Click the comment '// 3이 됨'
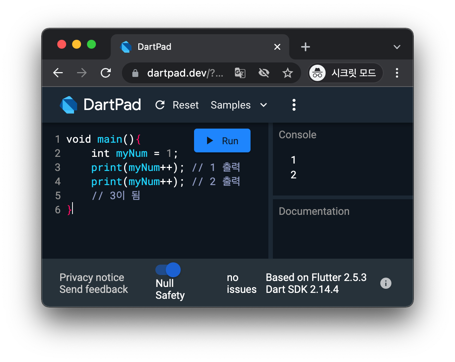 pos(116,195)
